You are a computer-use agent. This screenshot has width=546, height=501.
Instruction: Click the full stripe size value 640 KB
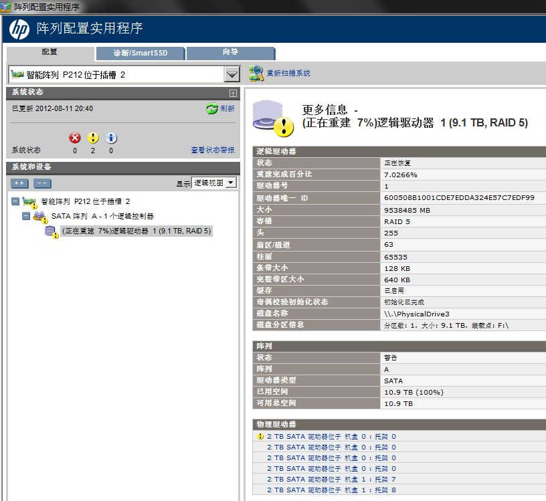tap(397, 280)
